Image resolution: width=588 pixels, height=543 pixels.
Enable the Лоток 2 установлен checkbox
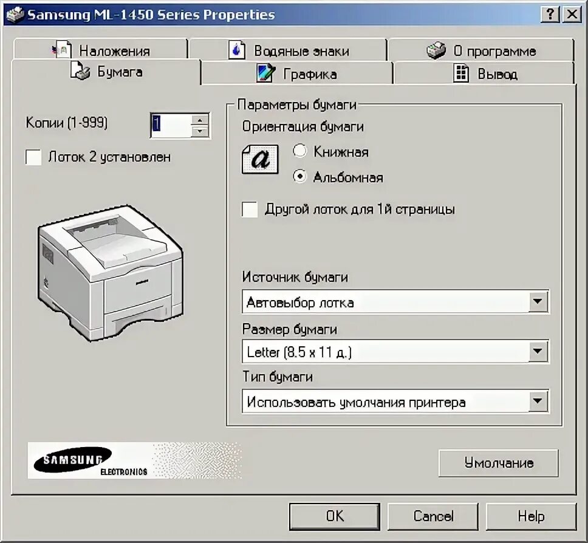pyautogui.click(x=33, y=157)
